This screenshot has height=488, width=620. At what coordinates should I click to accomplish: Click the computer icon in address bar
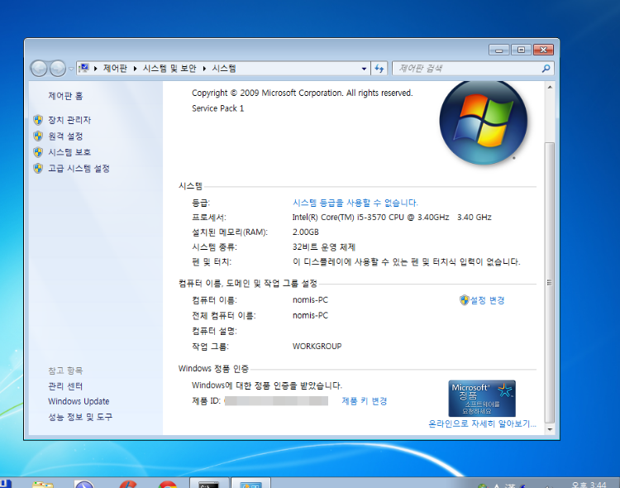(x=83, y=69)
